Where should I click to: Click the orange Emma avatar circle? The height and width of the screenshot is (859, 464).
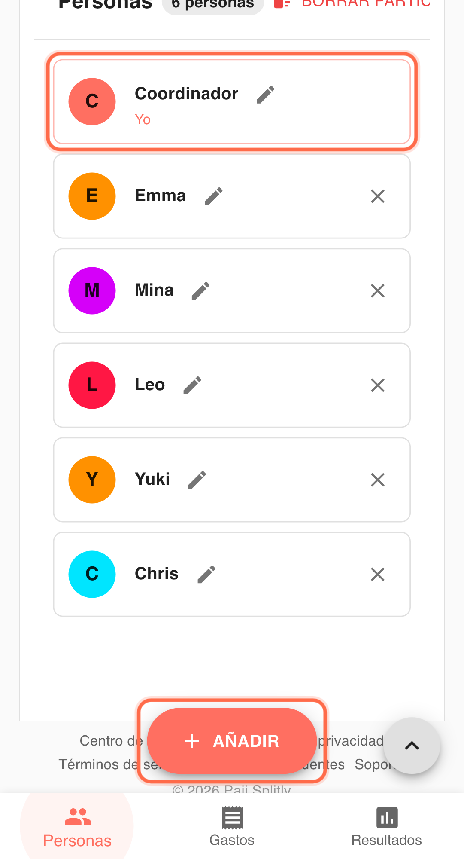pos(92,196)
